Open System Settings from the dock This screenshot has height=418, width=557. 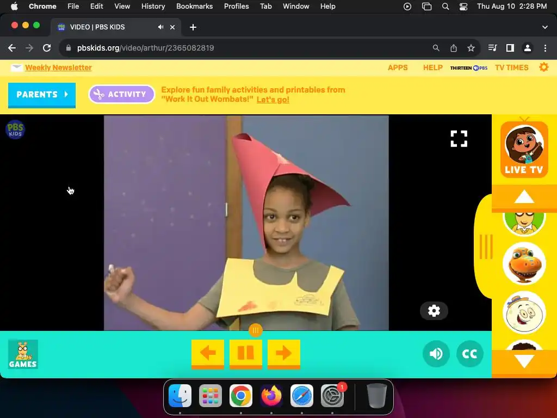[x=332, y=396]
